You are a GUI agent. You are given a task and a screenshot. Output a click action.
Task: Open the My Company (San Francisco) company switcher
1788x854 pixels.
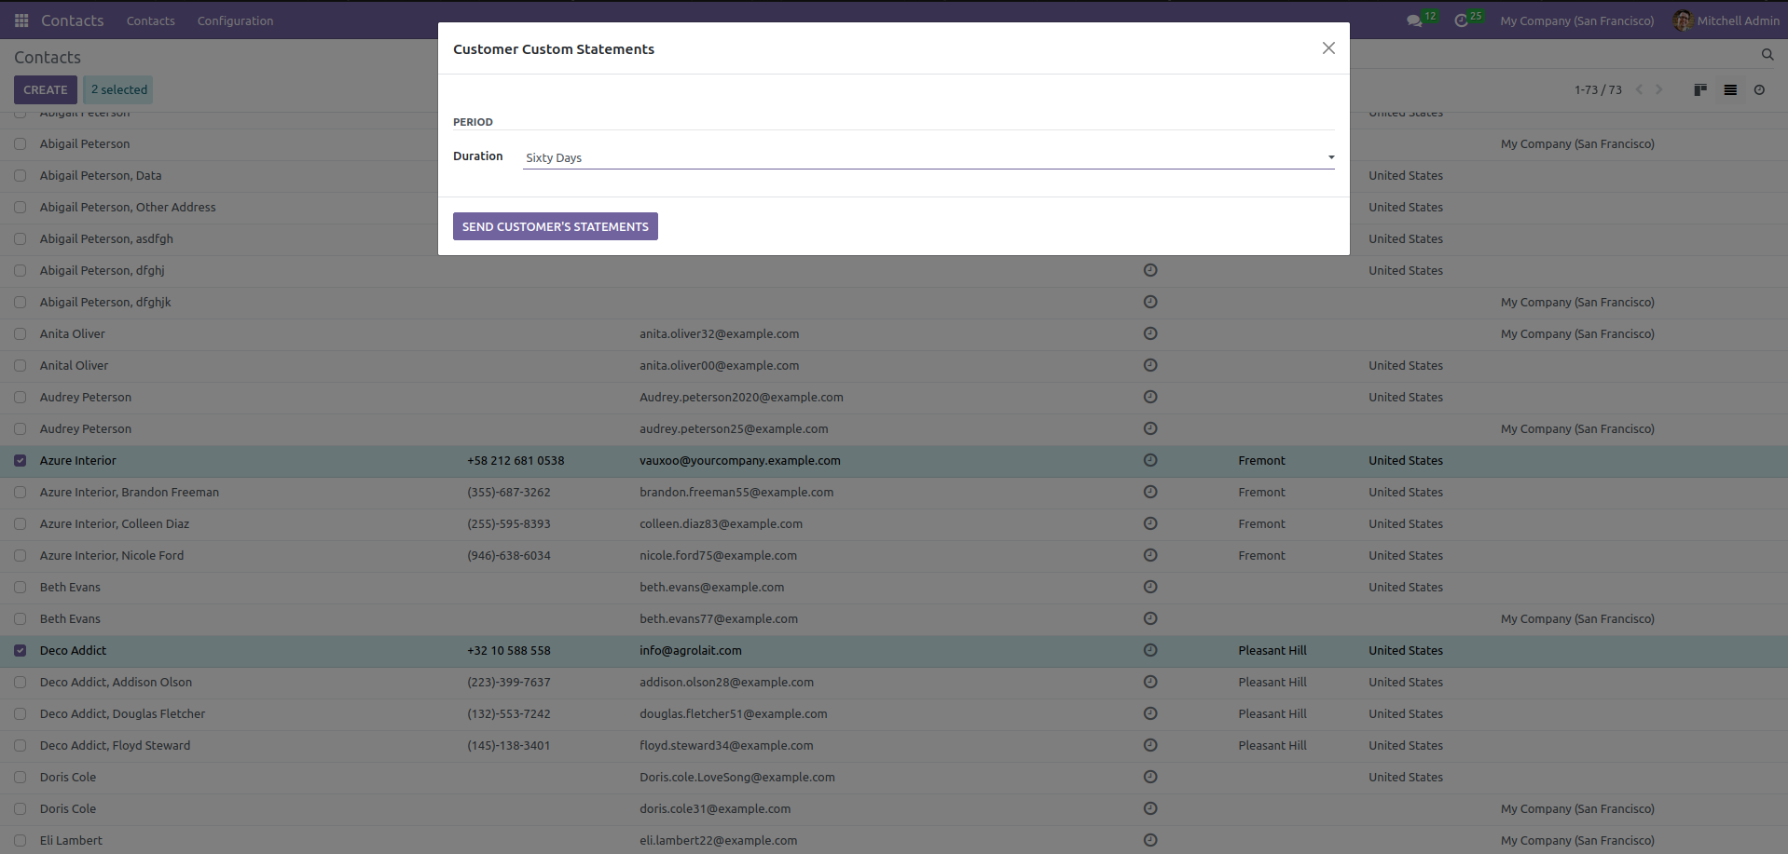pyautogui.click(x=1577, y=20)
